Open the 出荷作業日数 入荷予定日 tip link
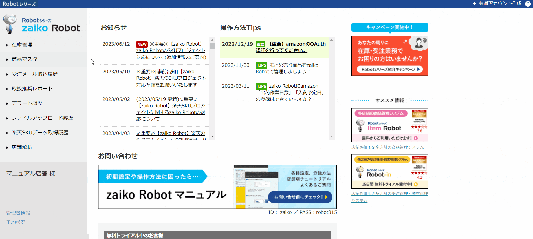Viewport: 533px width, 239px height. (291, 93)
